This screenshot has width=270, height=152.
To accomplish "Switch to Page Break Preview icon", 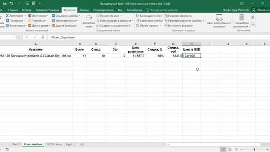I will [236, 149].
